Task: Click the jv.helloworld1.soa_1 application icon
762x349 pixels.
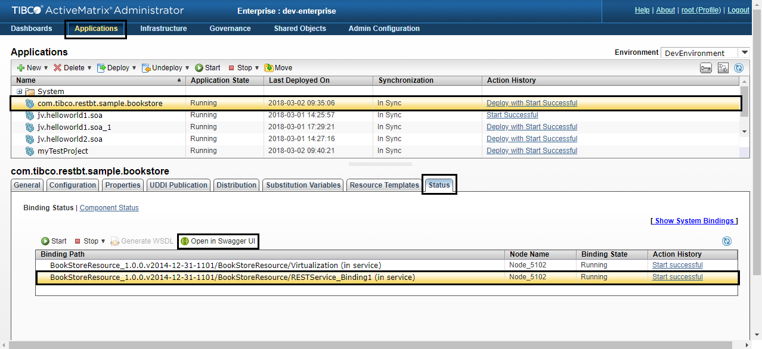Action: pyautogui.click(x=30, y=127)
